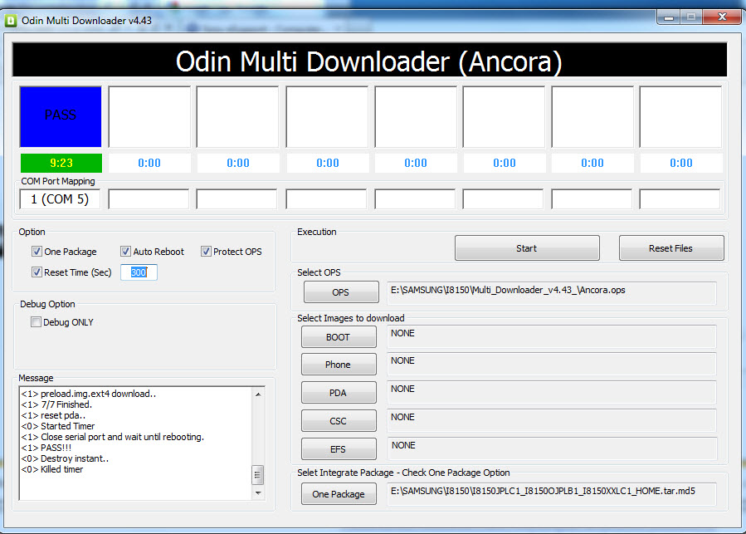The width and height of the screenshot is (746, 534).
Task: Close the Odin Multi Downloader window
Action: coord(722,17)
